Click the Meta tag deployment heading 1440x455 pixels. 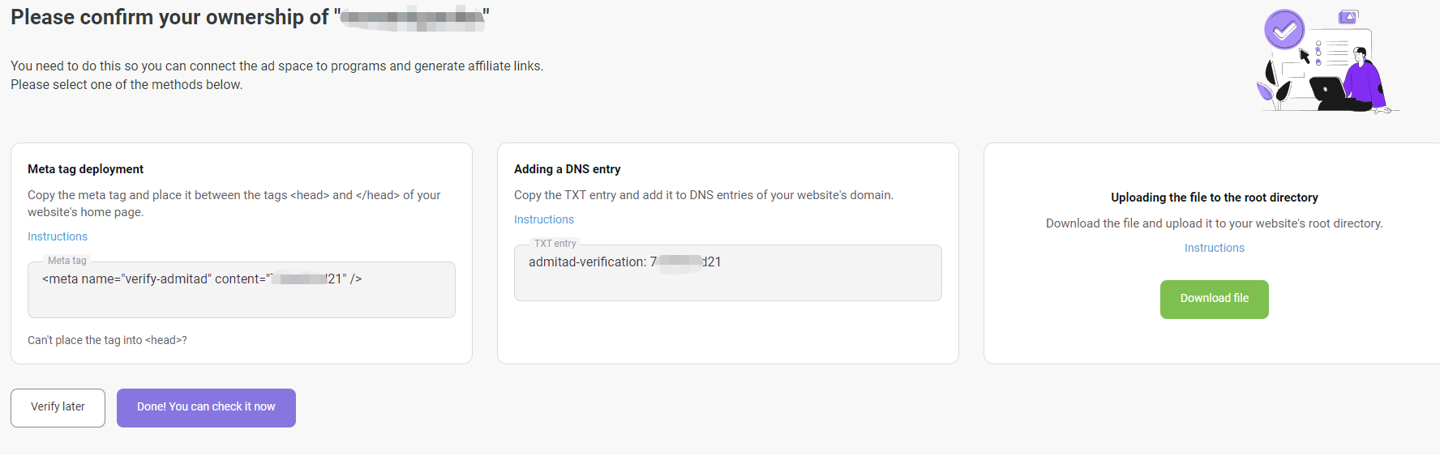click(x=85, y=169)
